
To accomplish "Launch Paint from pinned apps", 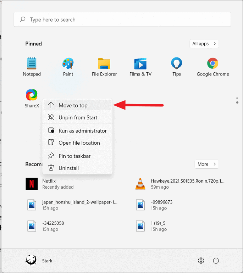I will (x=68, y=67).
